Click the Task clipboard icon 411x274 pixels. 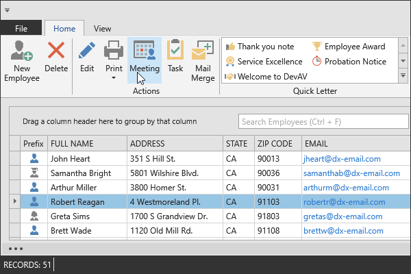click(175, 51)
